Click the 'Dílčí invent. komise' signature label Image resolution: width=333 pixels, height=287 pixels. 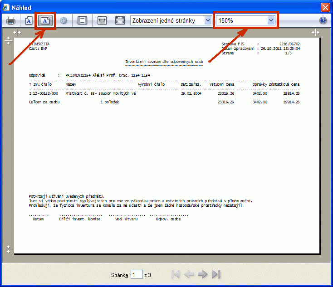pyautogui.click(x=80, y=219)
